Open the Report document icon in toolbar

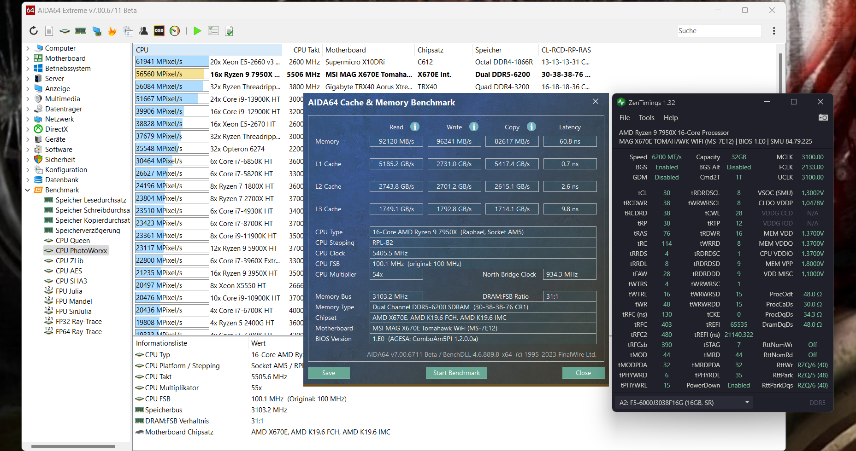[x=49, y=31]
